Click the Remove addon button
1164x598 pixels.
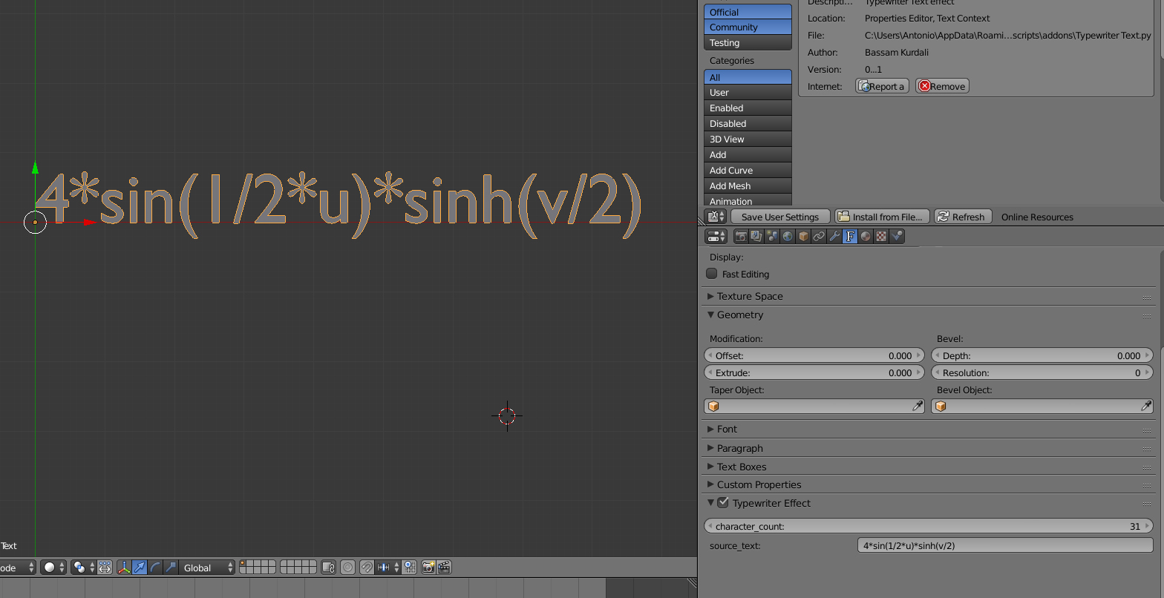(x=942, y=86)
